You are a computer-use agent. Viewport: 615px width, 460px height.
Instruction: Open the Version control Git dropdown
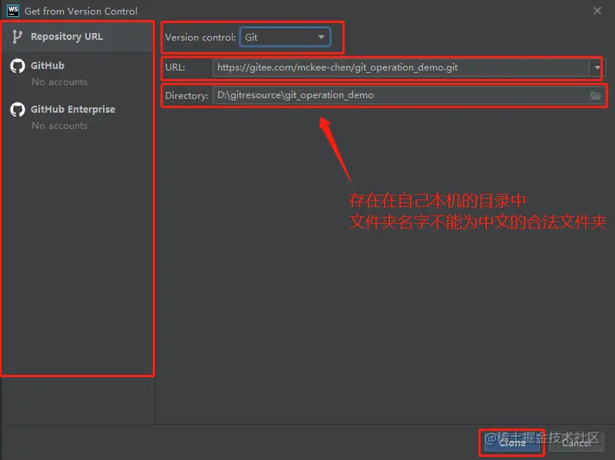point(285,38)
